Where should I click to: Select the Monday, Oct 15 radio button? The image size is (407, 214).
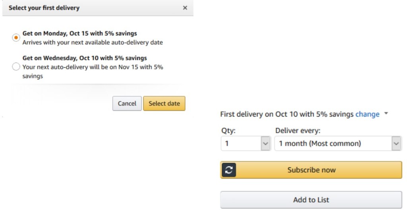[16, 38]
